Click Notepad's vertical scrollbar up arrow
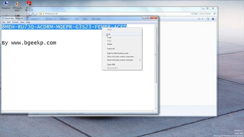 [x=156, y=25]
